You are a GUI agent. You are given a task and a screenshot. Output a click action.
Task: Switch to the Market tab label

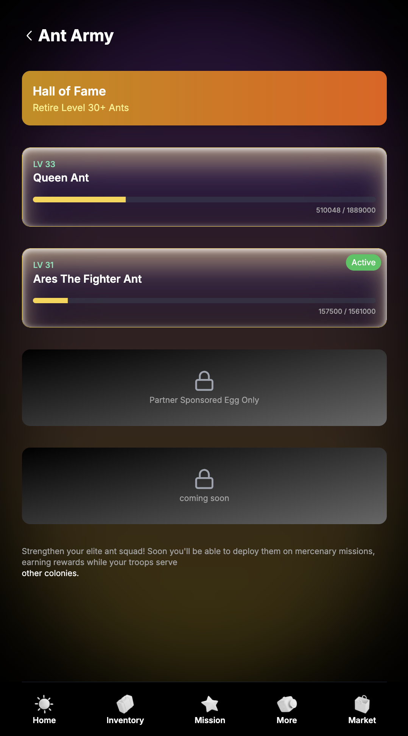362,720
